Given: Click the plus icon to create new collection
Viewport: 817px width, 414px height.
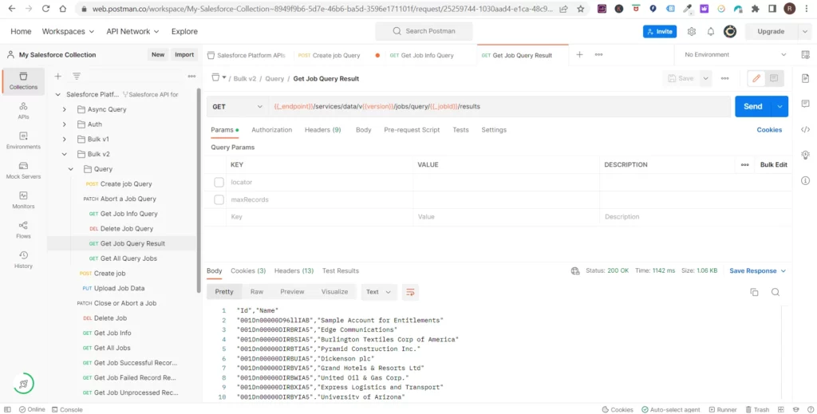Looking at the screenshot, I should (57, 76).
